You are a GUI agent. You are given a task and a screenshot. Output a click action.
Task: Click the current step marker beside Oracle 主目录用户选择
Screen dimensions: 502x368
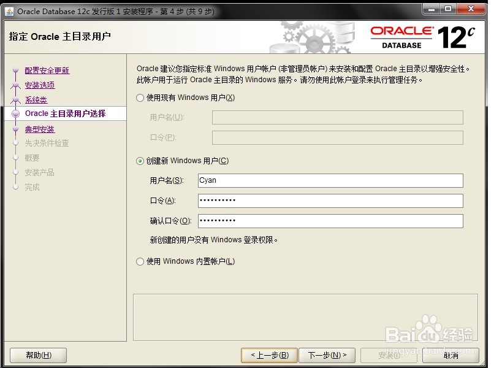15,113
